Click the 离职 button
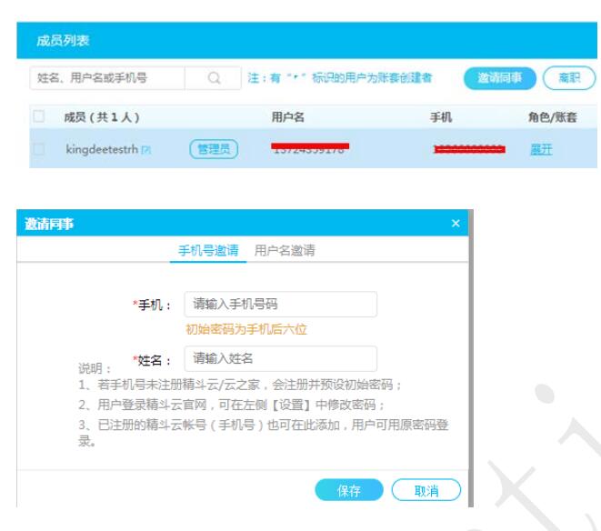Viewport: 601px width, 531px height. (x=569, y=78)
